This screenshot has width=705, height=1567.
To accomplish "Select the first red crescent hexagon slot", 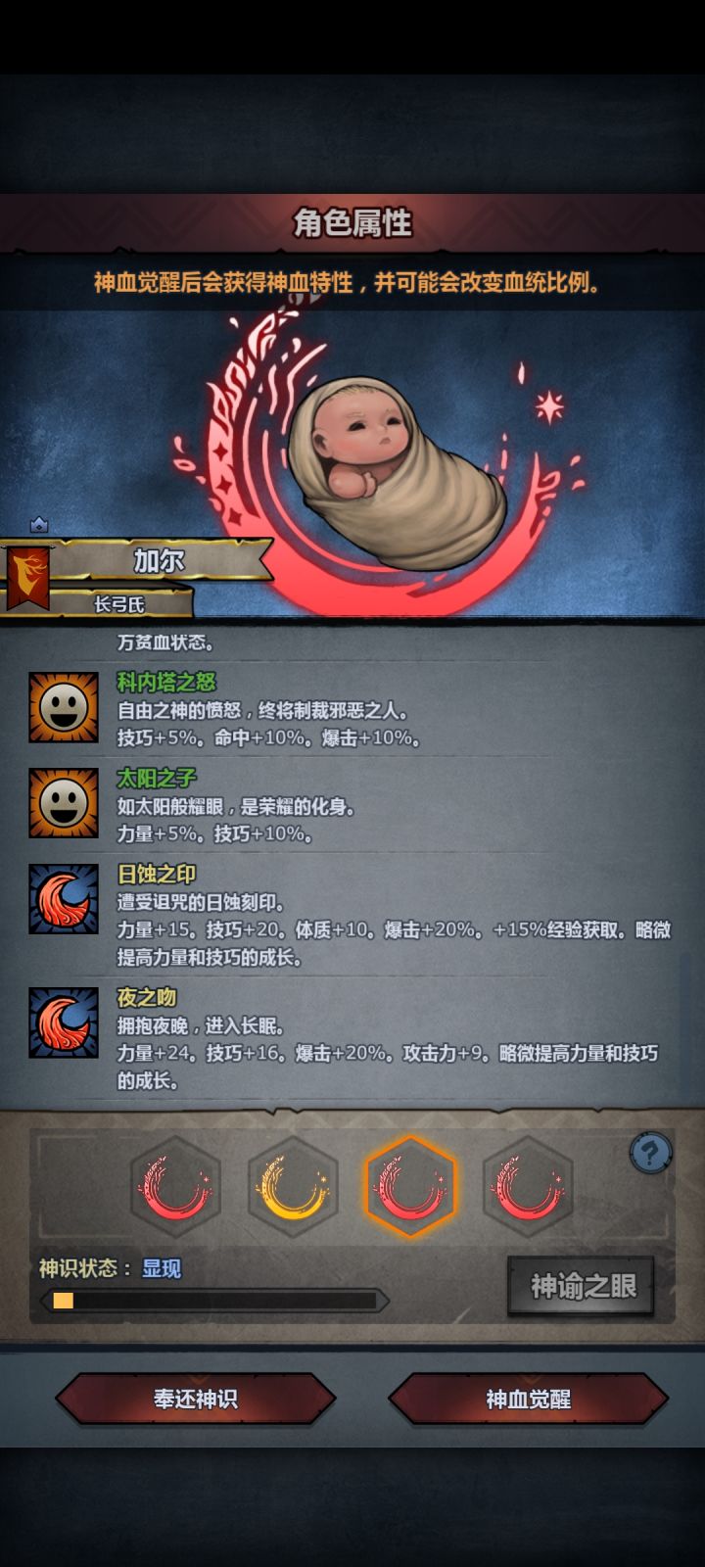I will click(x=175, y=1188).
